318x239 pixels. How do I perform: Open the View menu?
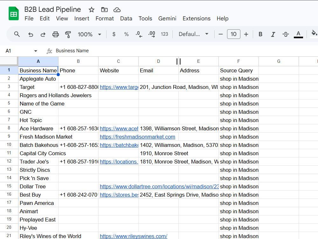click(x=62, y=18)
